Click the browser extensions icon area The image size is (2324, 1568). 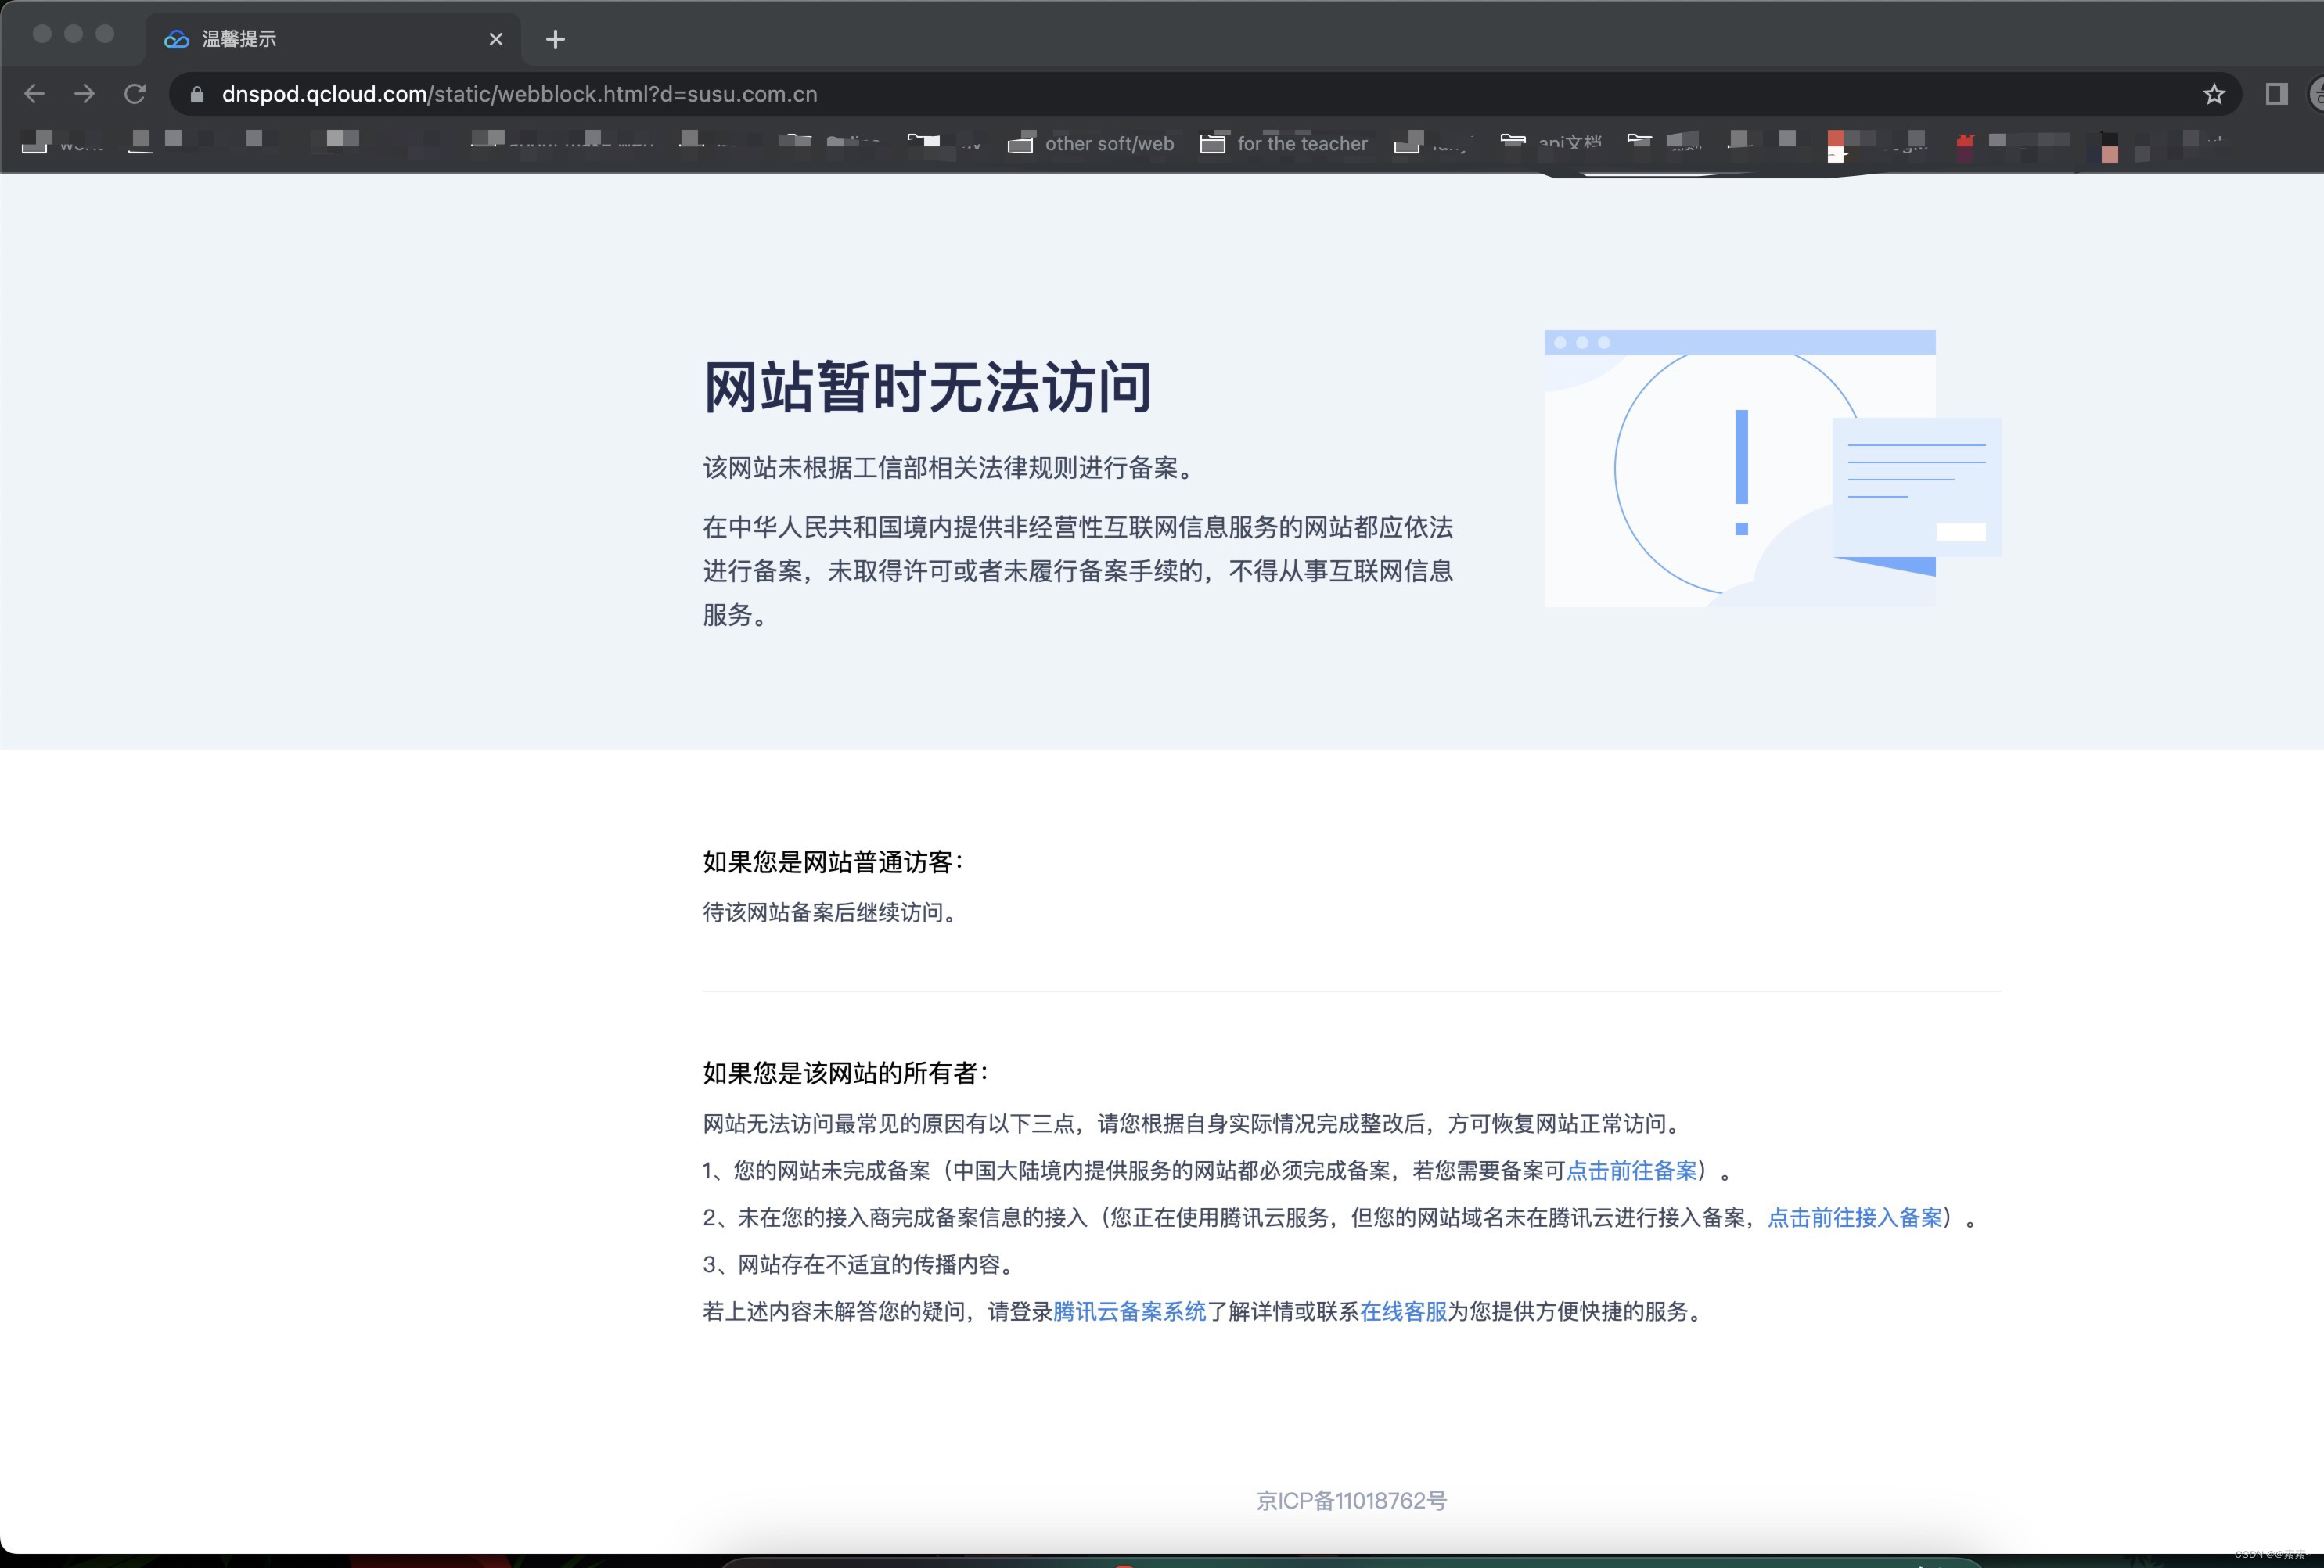[2279, 95]
